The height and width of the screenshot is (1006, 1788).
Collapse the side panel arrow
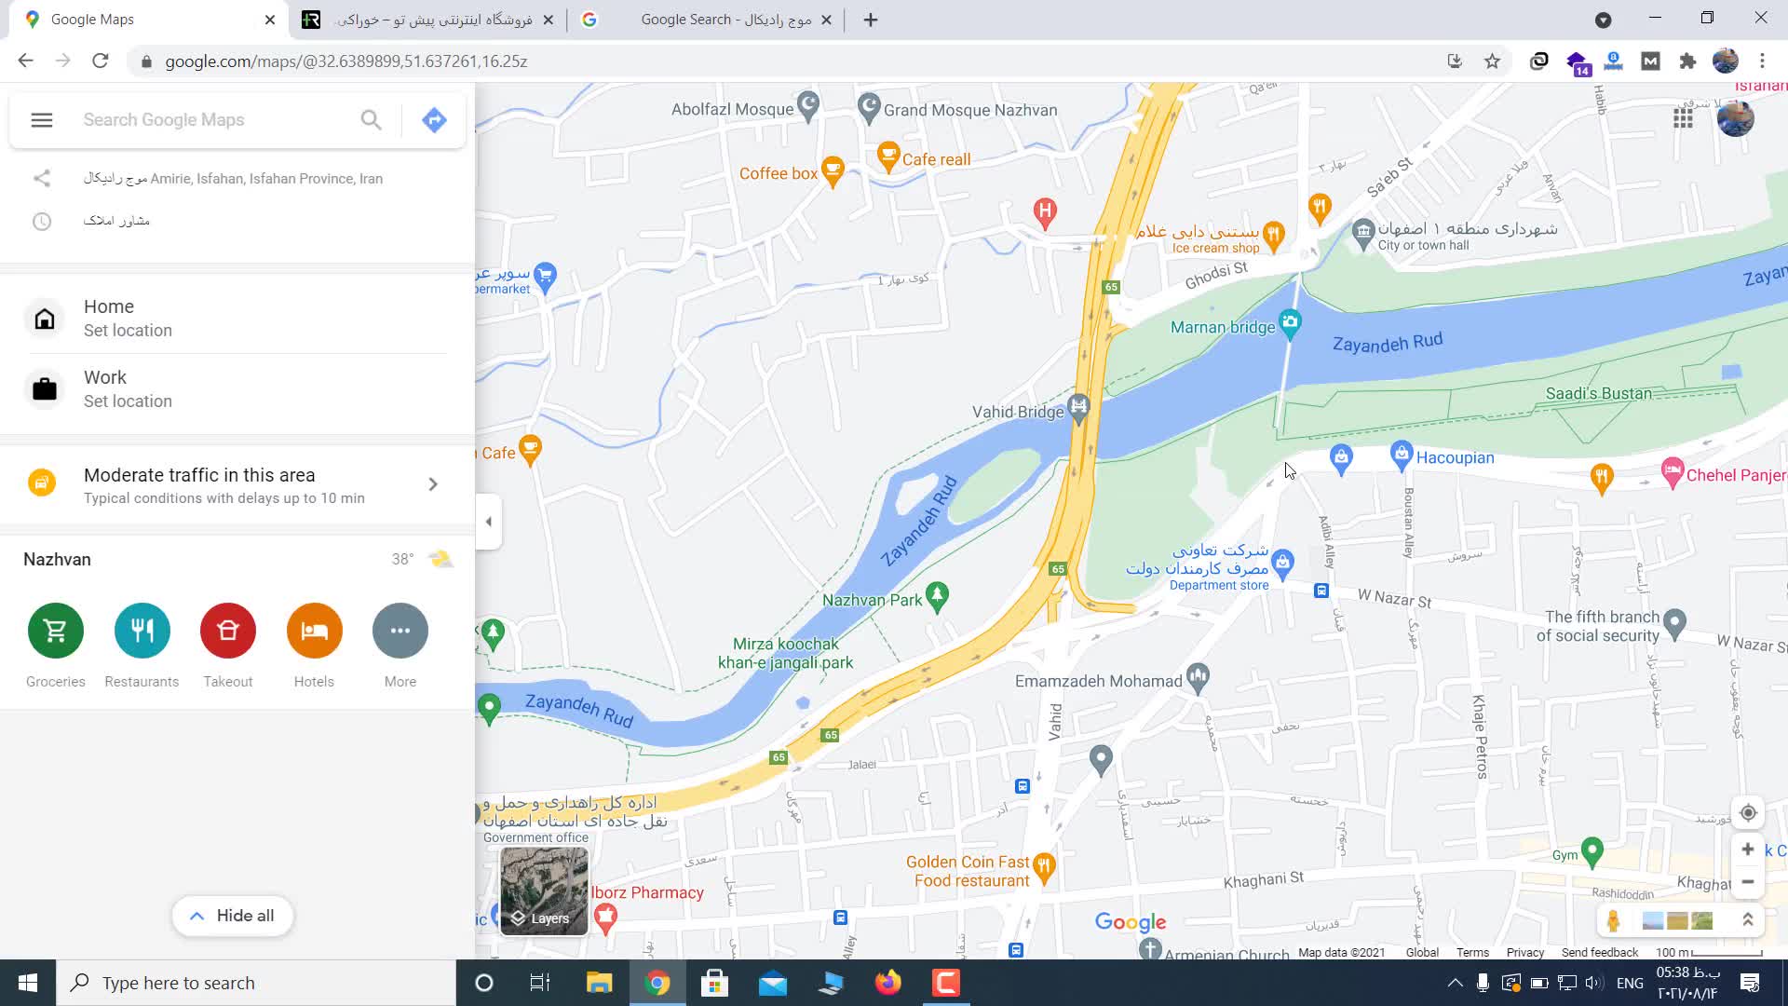click(x=489, y=522)
